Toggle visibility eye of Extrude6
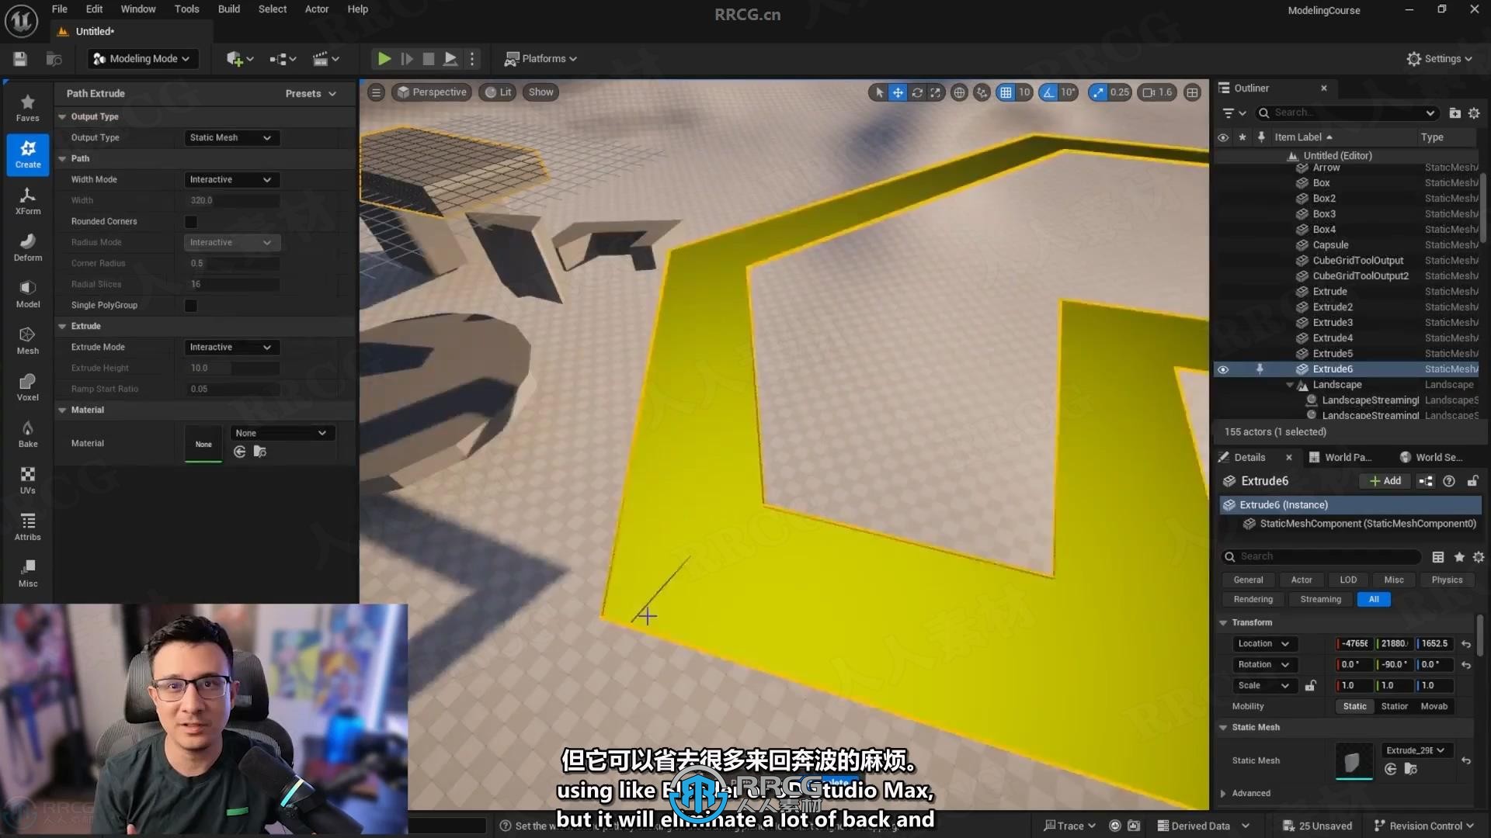1491x838 pixels. tap(1223, 369)
